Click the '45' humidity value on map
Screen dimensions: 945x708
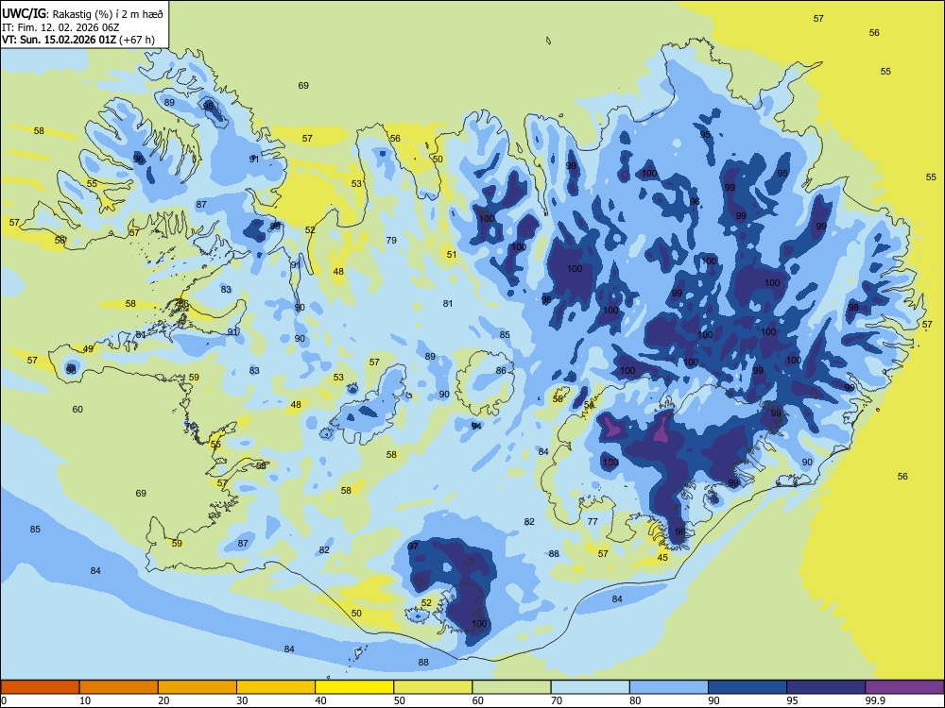pyautogui.click(x=662, y=558)
